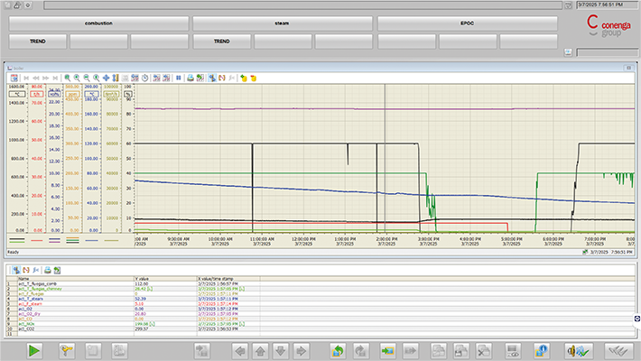
Task: Open the EPOC section button
Action: (468, 23)
